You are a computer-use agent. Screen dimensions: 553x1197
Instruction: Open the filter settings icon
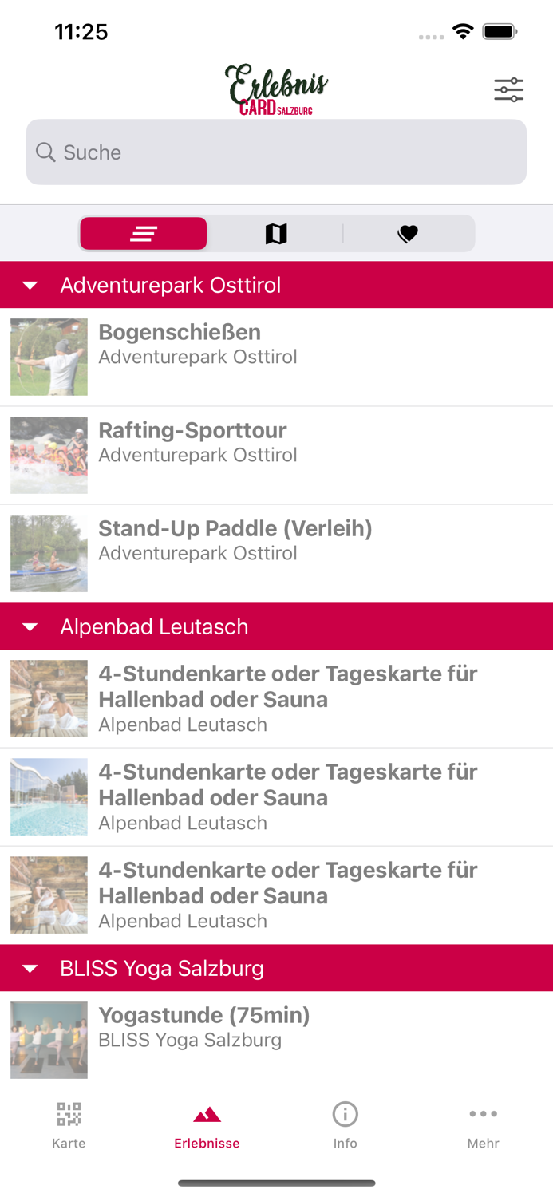(508, 90)
